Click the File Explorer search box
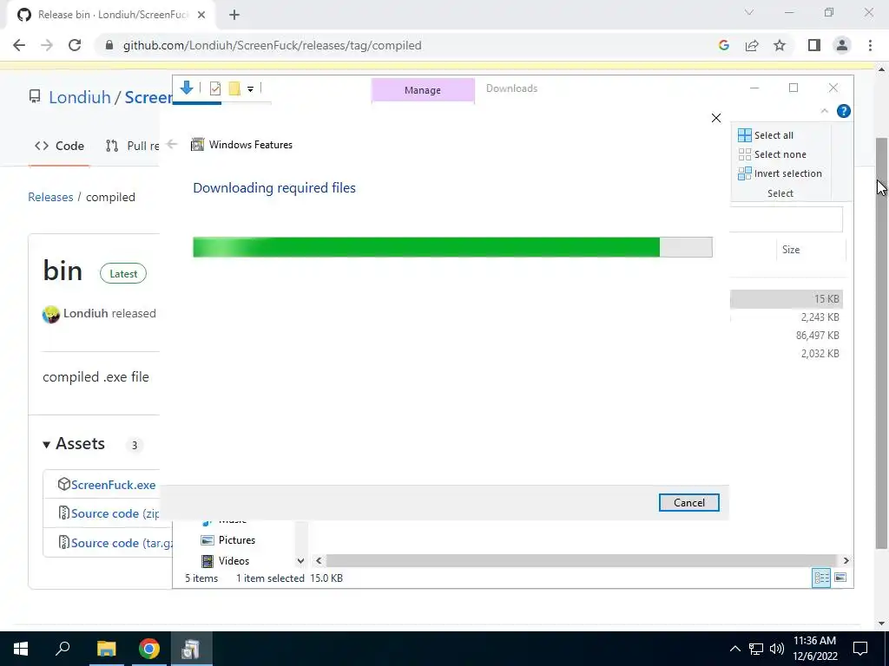Screen dimensions: 889x666 pos(786,219)
